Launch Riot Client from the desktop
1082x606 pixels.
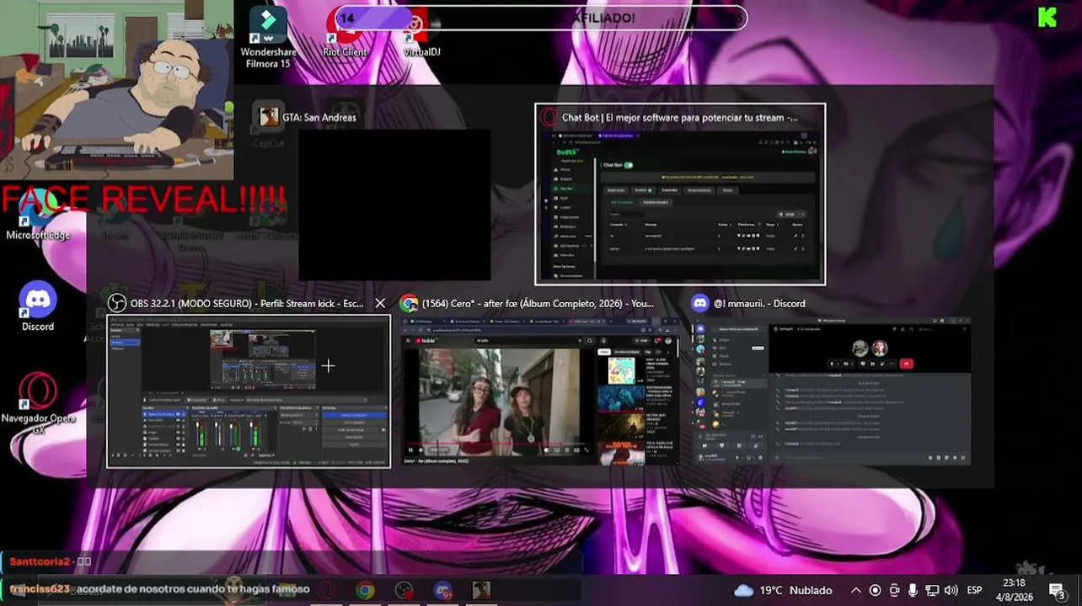pyautogui.click(x=345, y=34)
